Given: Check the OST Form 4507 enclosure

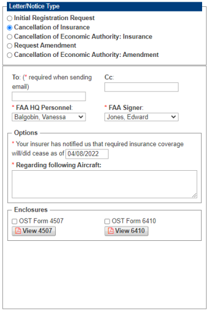Looking at the screenshot, I should 14,221.
